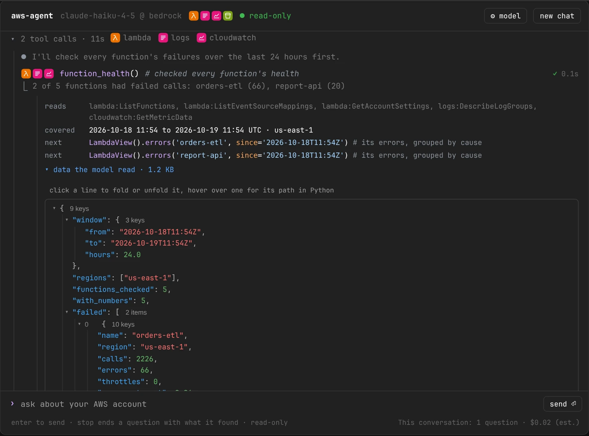Click the "name": "orders-etl" line

pos(142,335)
